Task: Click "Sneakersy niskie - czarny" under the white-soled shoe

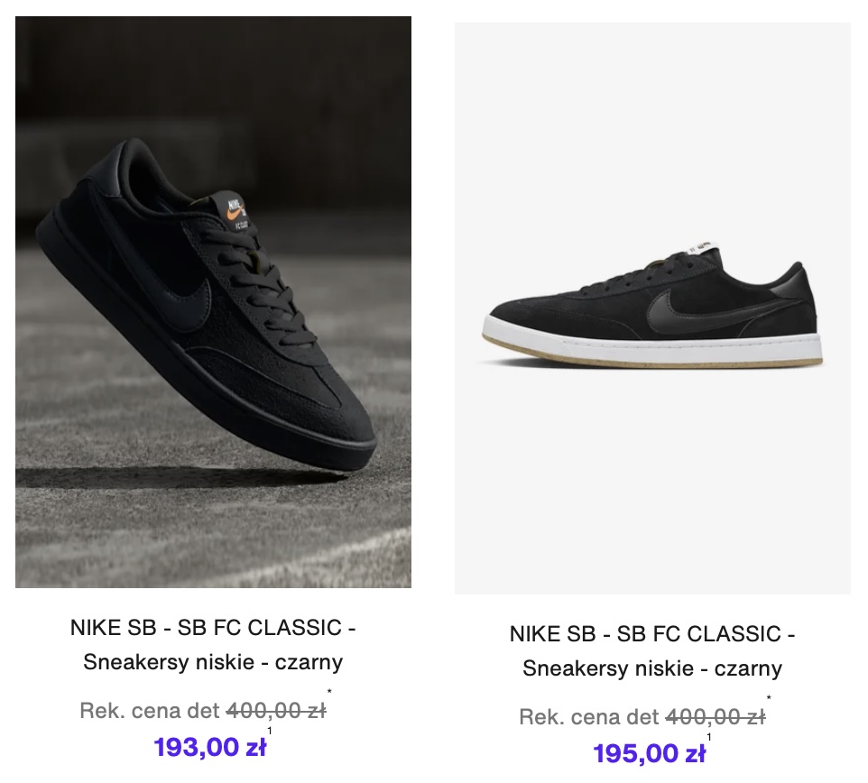Action: coord(652,668)
